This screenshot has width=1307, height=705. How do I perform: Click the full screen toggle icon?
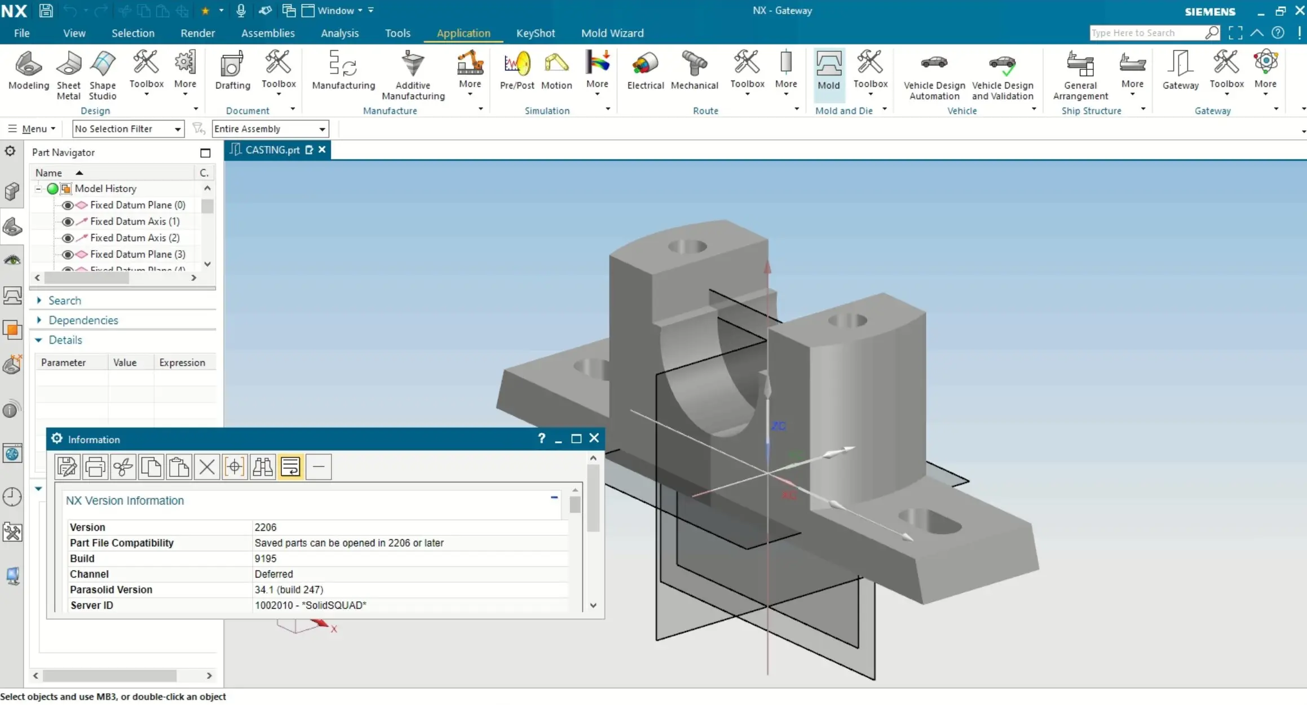pyautogui.click(x=1235, y=33)
